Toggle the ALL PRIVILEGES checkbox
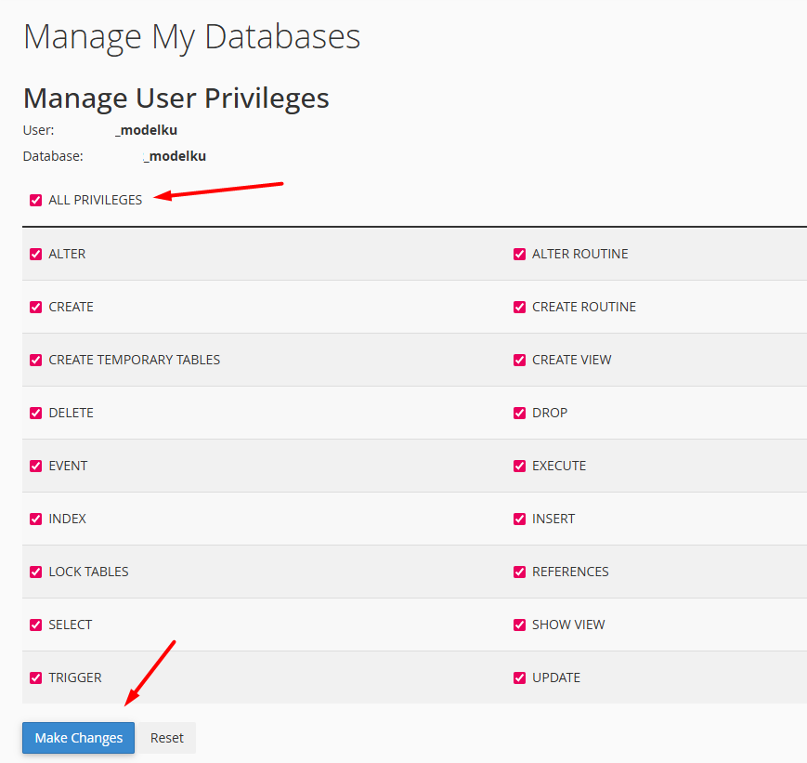 35,200
